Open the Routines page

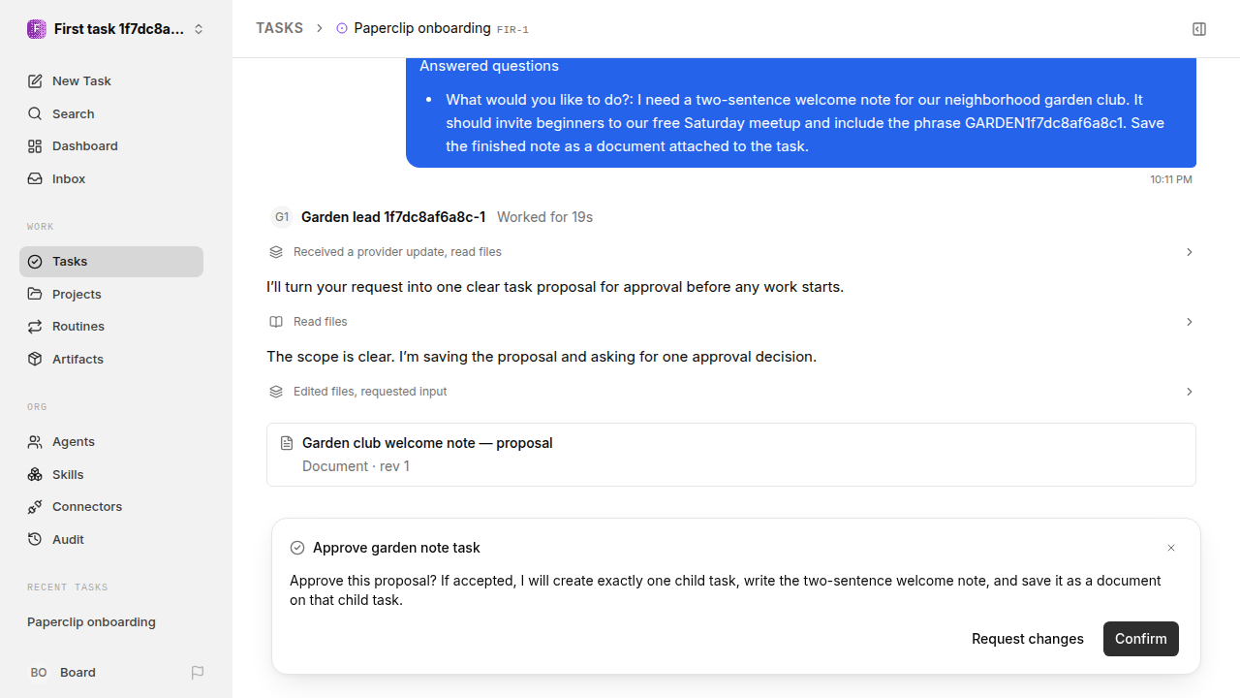coord(111,327)
